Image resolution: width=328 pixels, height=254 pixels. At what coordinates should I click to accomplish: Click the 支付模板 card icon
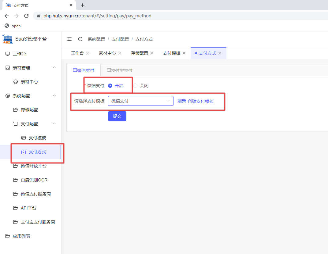click(24, 138)
